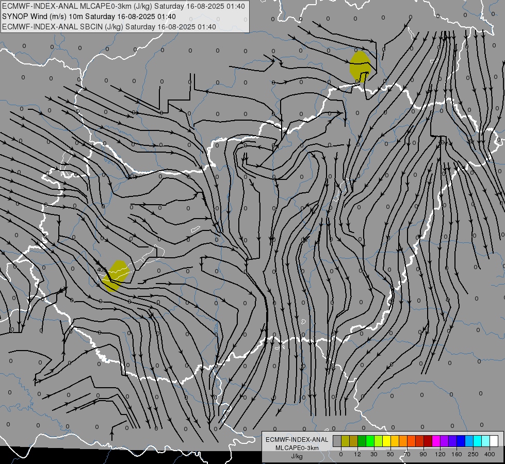The image size is (505, 464).
Task: Pick the dark green legend swatch
Action: [362, 441]
